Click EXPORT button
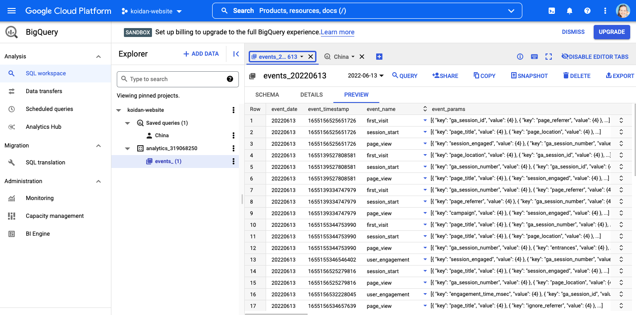This screenshot has height=315, width=636. pos(620,76)
